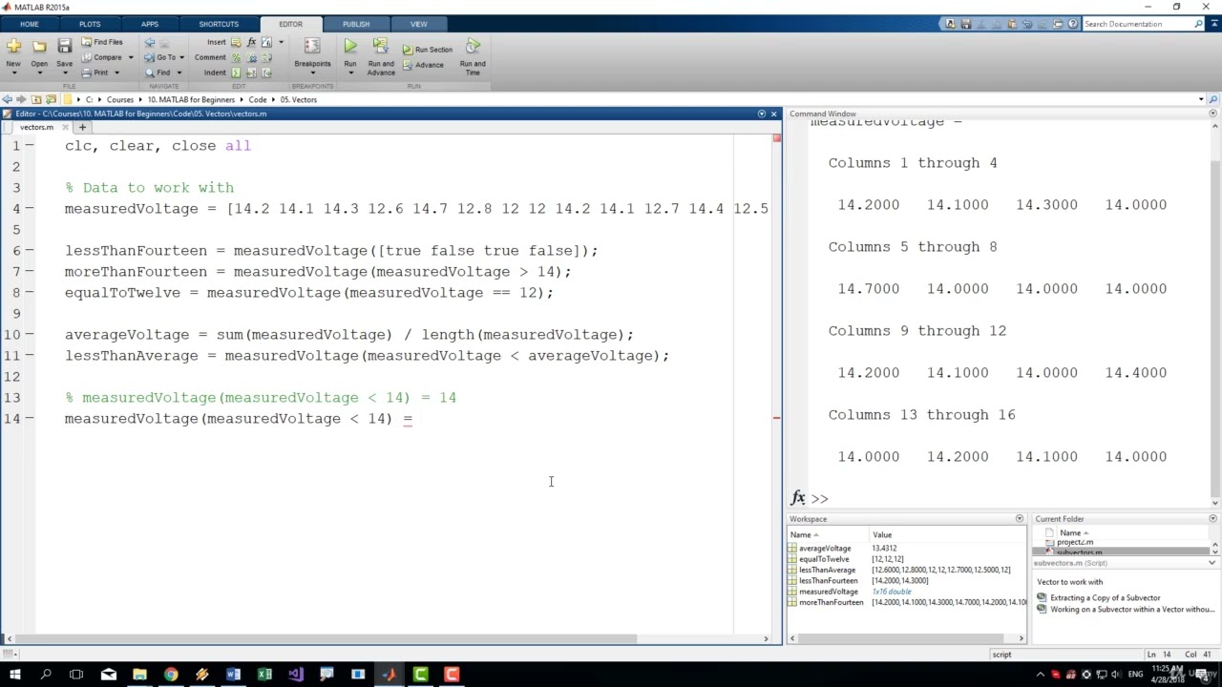Select measuredVoltage in Workspace
This screenshot has width=1222, height=687.
[828, 592]
